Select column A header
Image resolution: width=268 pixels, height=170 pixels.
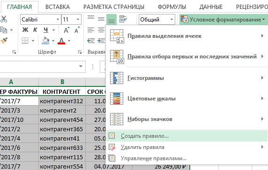[19, 82]
